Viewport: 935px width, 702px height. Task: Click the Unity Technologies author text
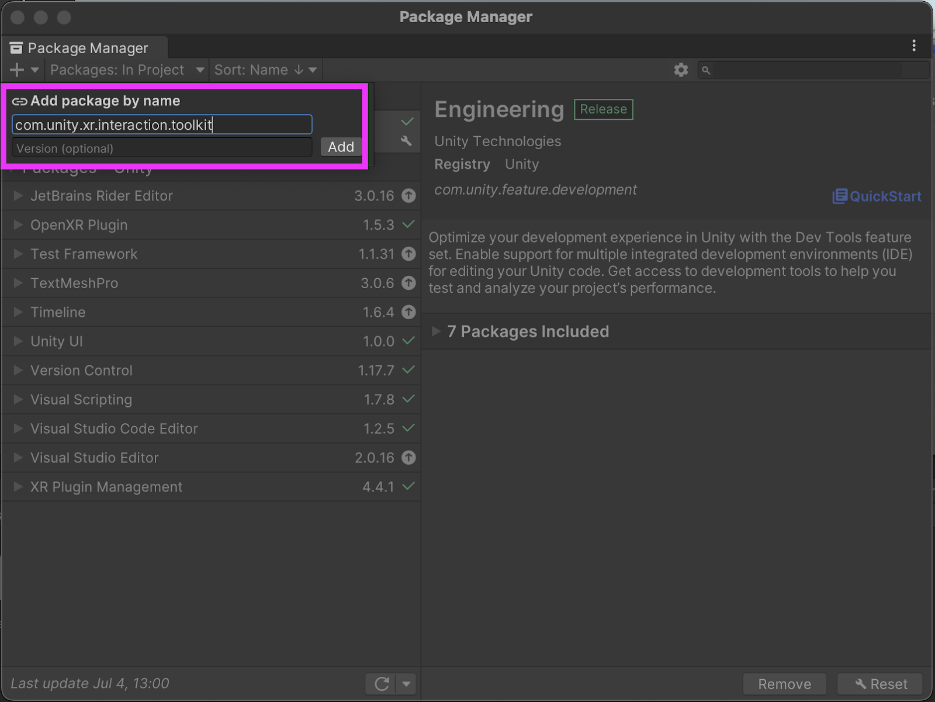tap(497, 141)
